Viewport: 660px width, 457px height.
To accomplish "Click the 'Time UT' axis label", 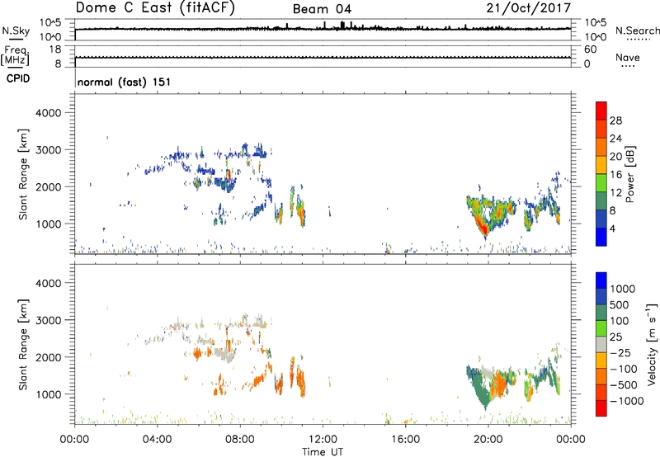I will (323, 452).
